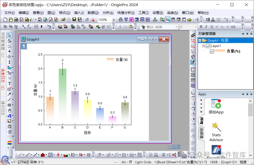Expand the column plot dropdown arrow
254x165 pixels.
click(x=46, y=155)
